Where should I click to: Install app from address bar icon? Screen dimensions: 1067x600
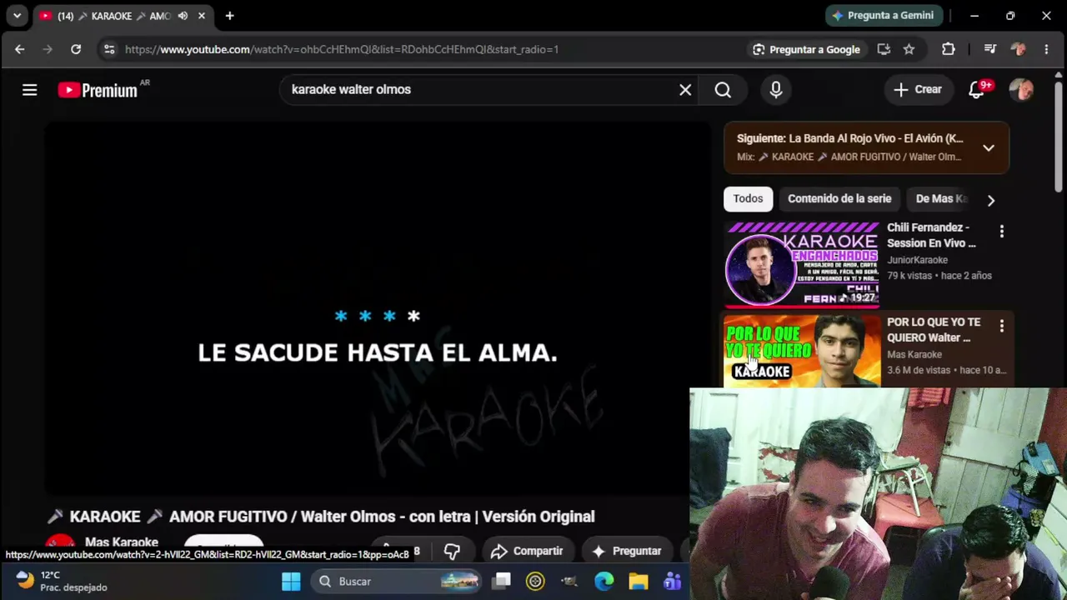pos(884,49)
